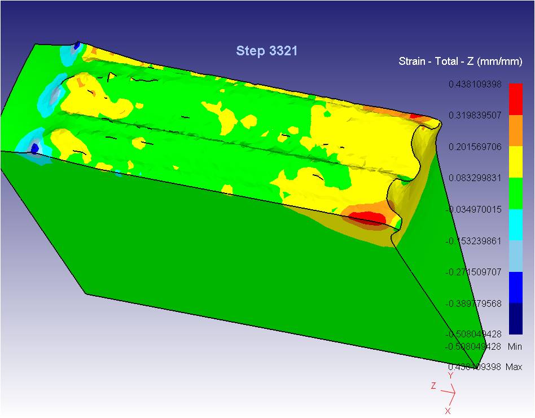Click the Step 3321 title text

pos(266,51)
